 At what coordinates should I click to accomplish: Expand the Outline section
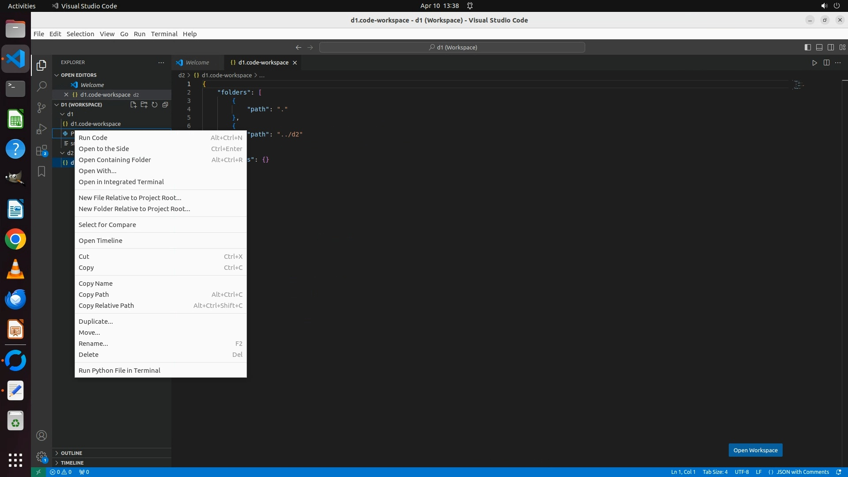click(72, 453)
